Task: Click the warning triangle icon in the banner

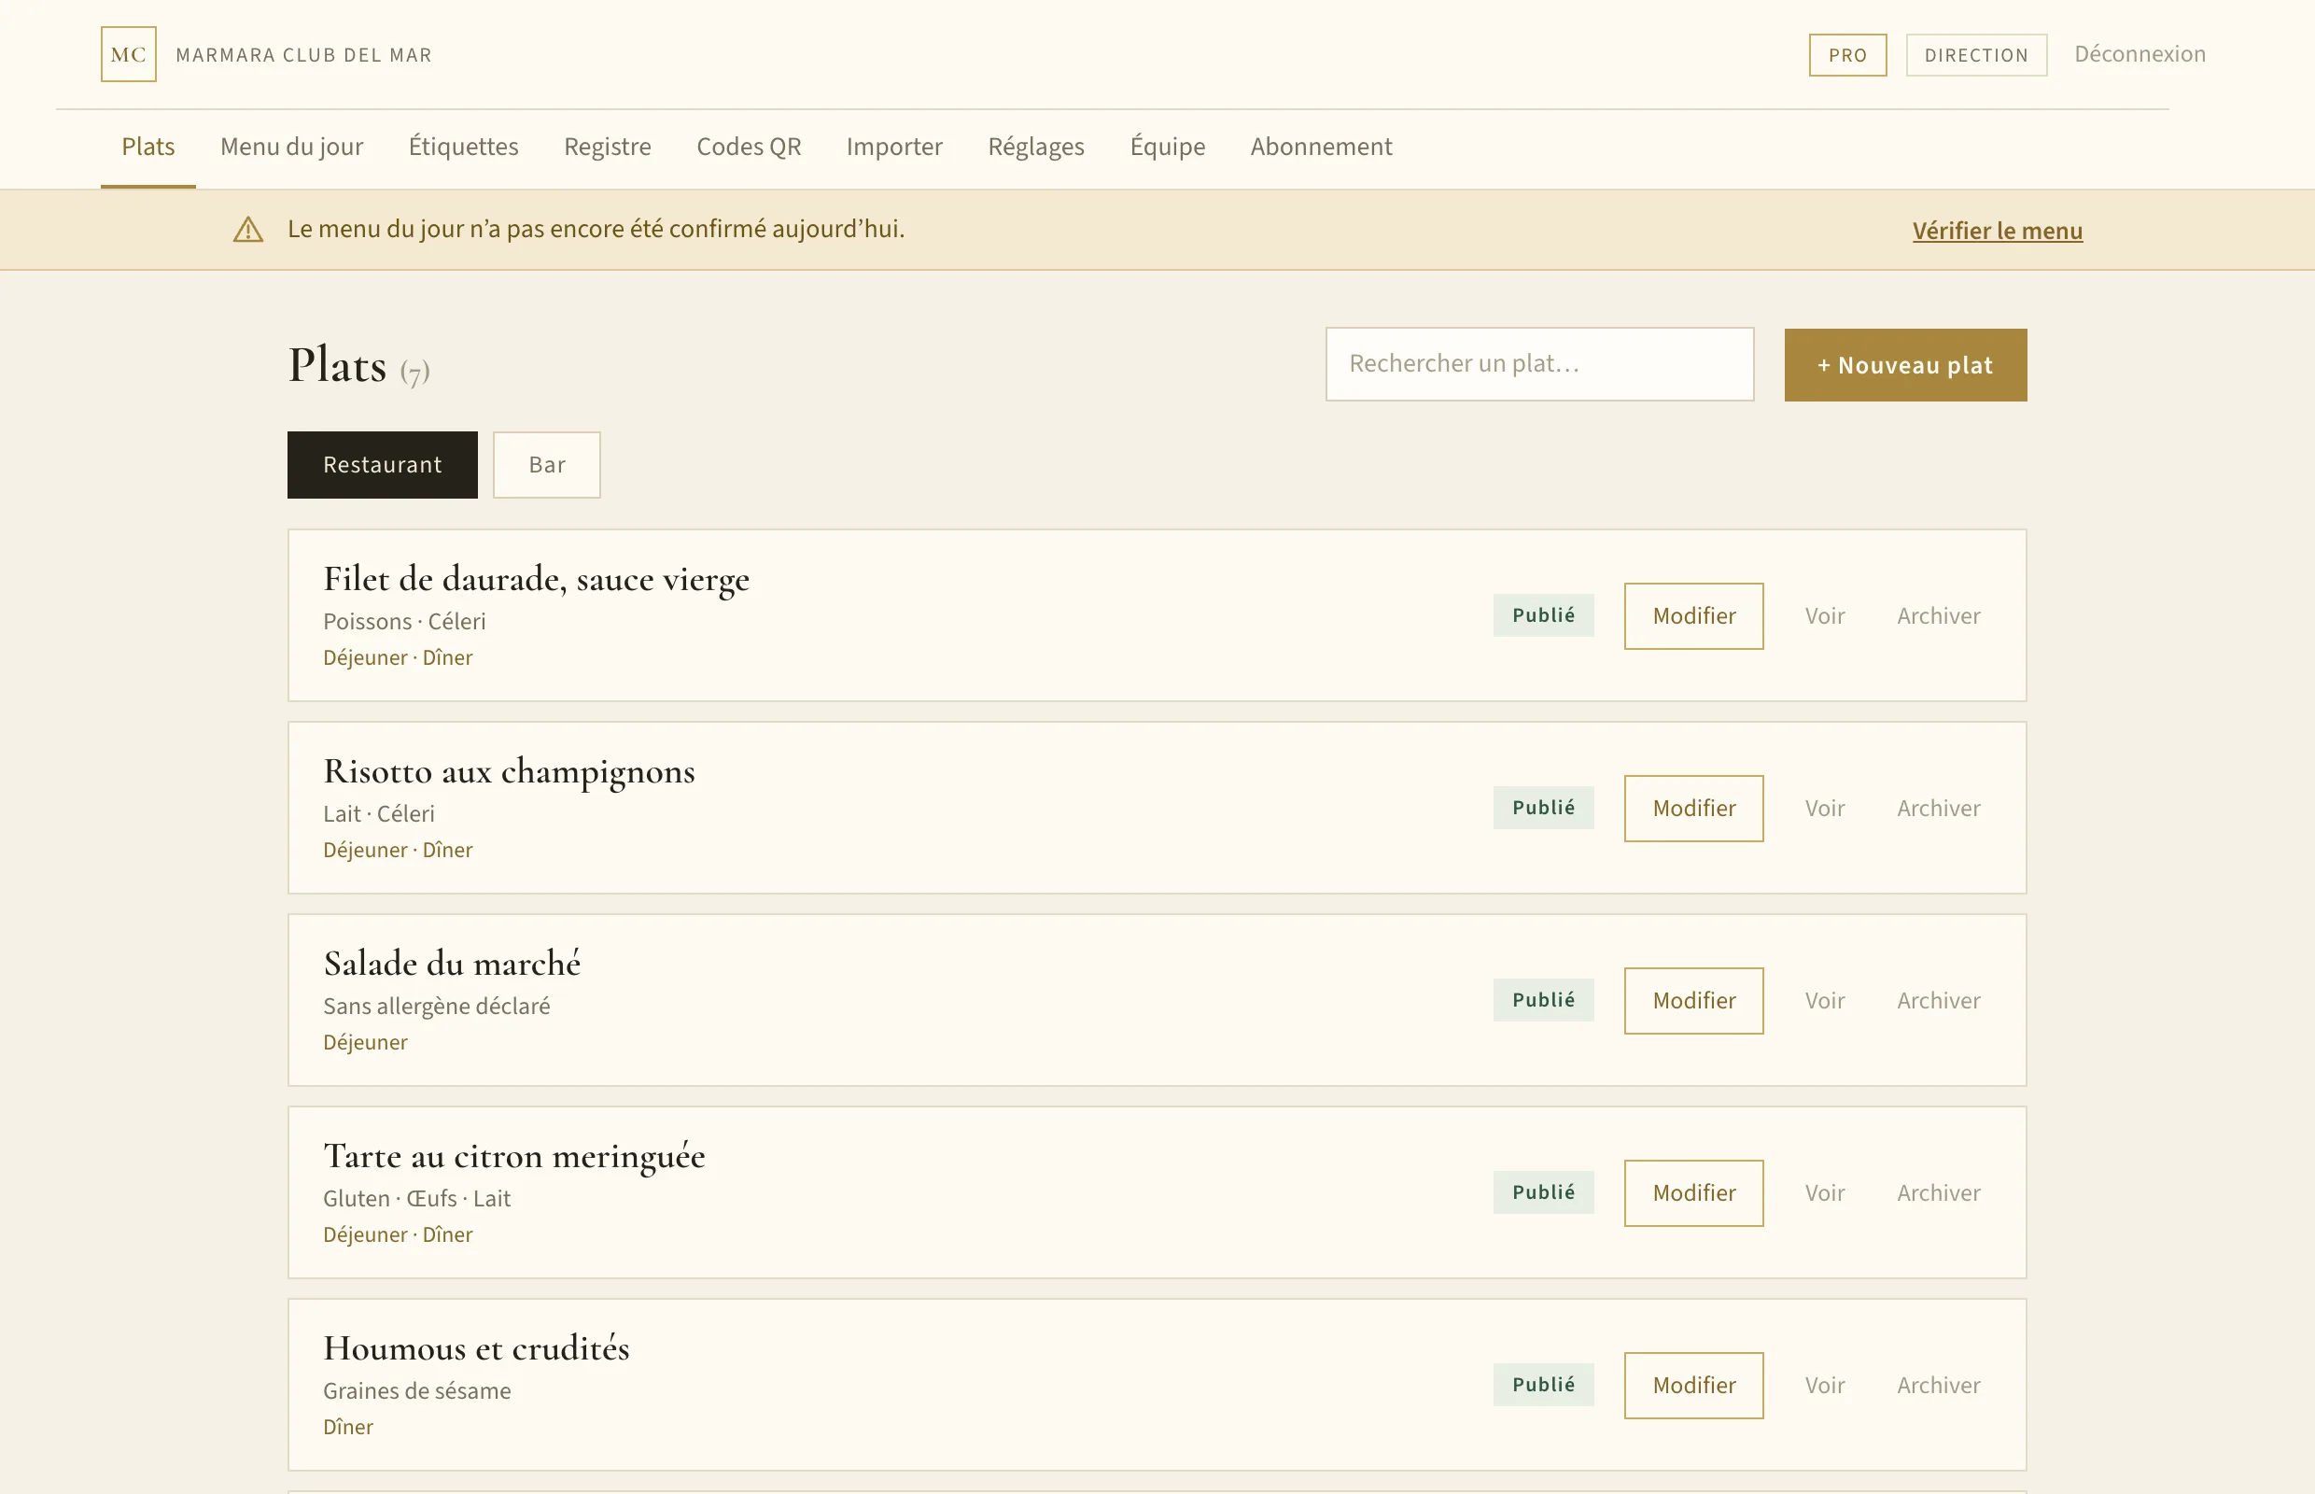Action: pyautogui.click(x=248, y=230)
